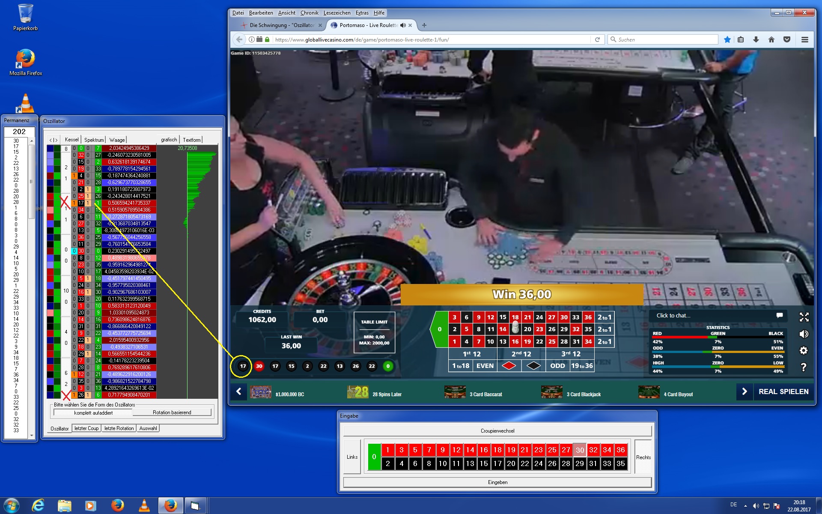Show next games with right arrow
The image size is (822, 514).
coord(745,391)
